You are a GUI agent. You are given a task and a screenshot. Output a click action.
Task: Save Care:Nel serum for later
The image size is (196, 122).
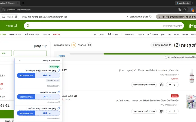[144, 85]
